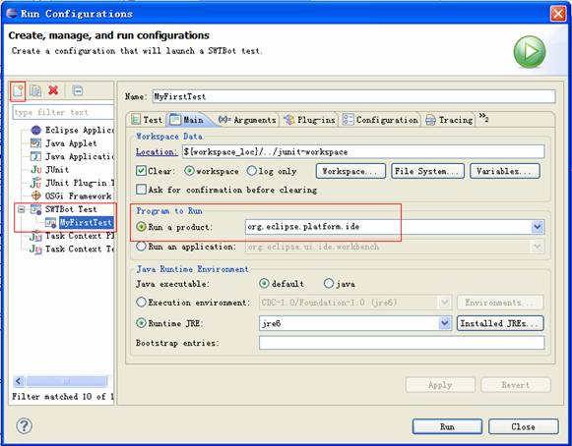Choose the default Java executable option
The width and height of the screenshot is (572, 446).
coord(264,284)
